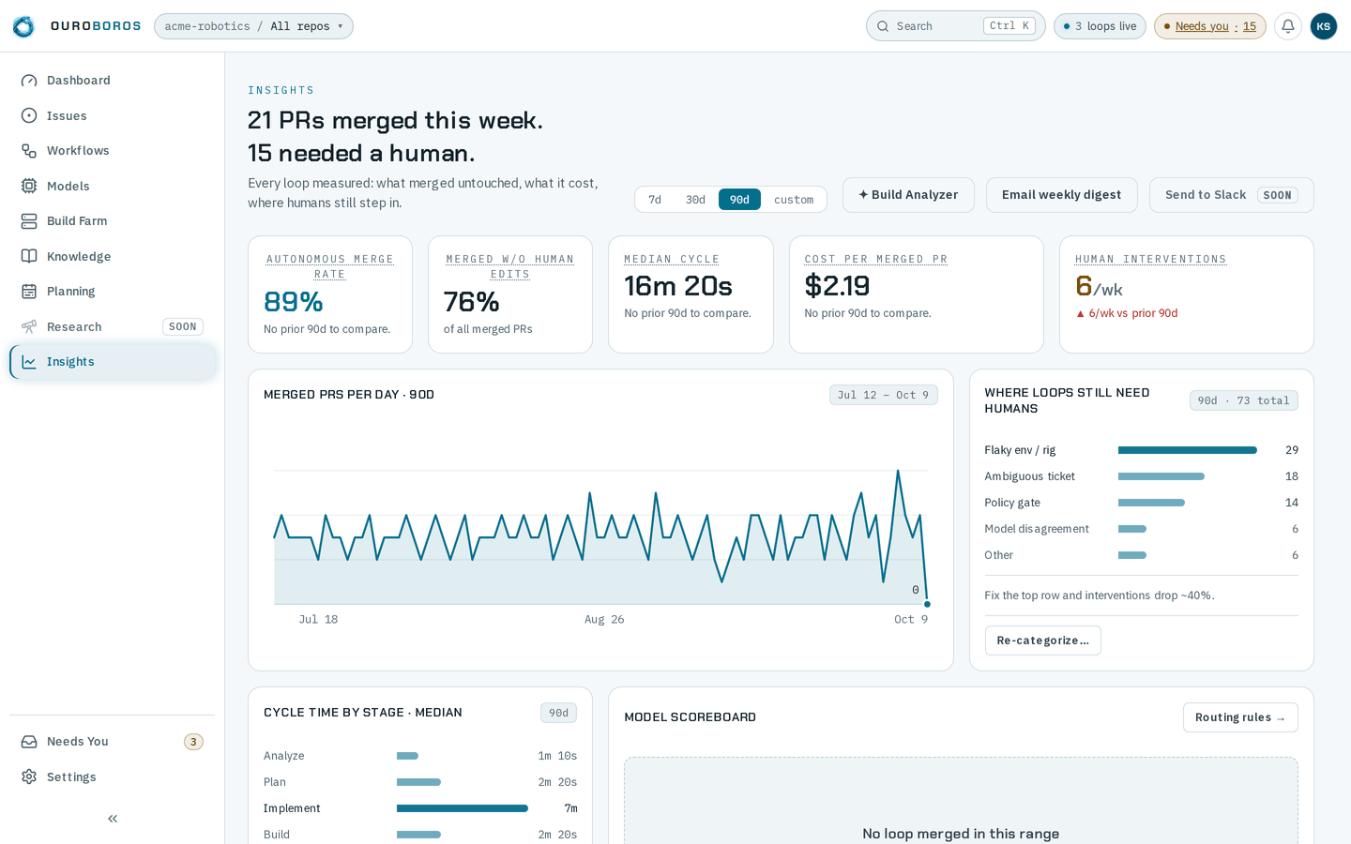Click the Jul 12 – Oct 9 badge
Image resolution: width=1351 pixels, height=844 pixels.
[883, 395]
